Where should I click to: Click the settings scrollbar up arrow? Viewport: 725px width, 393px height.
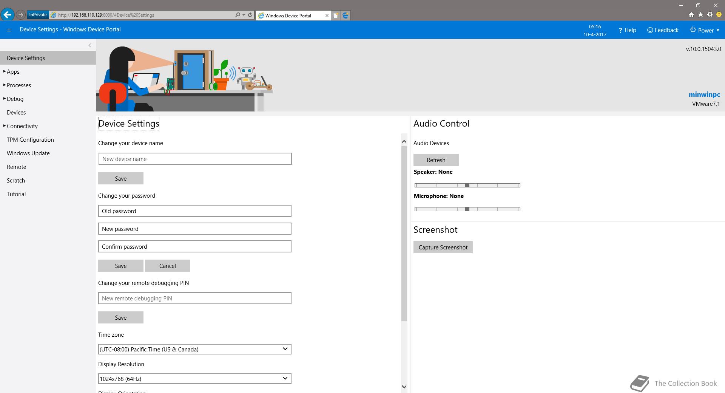(x=404, y=142)
